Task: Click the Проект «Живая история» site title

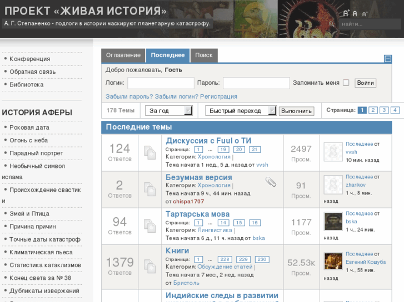Action: (x=86, y=11)
